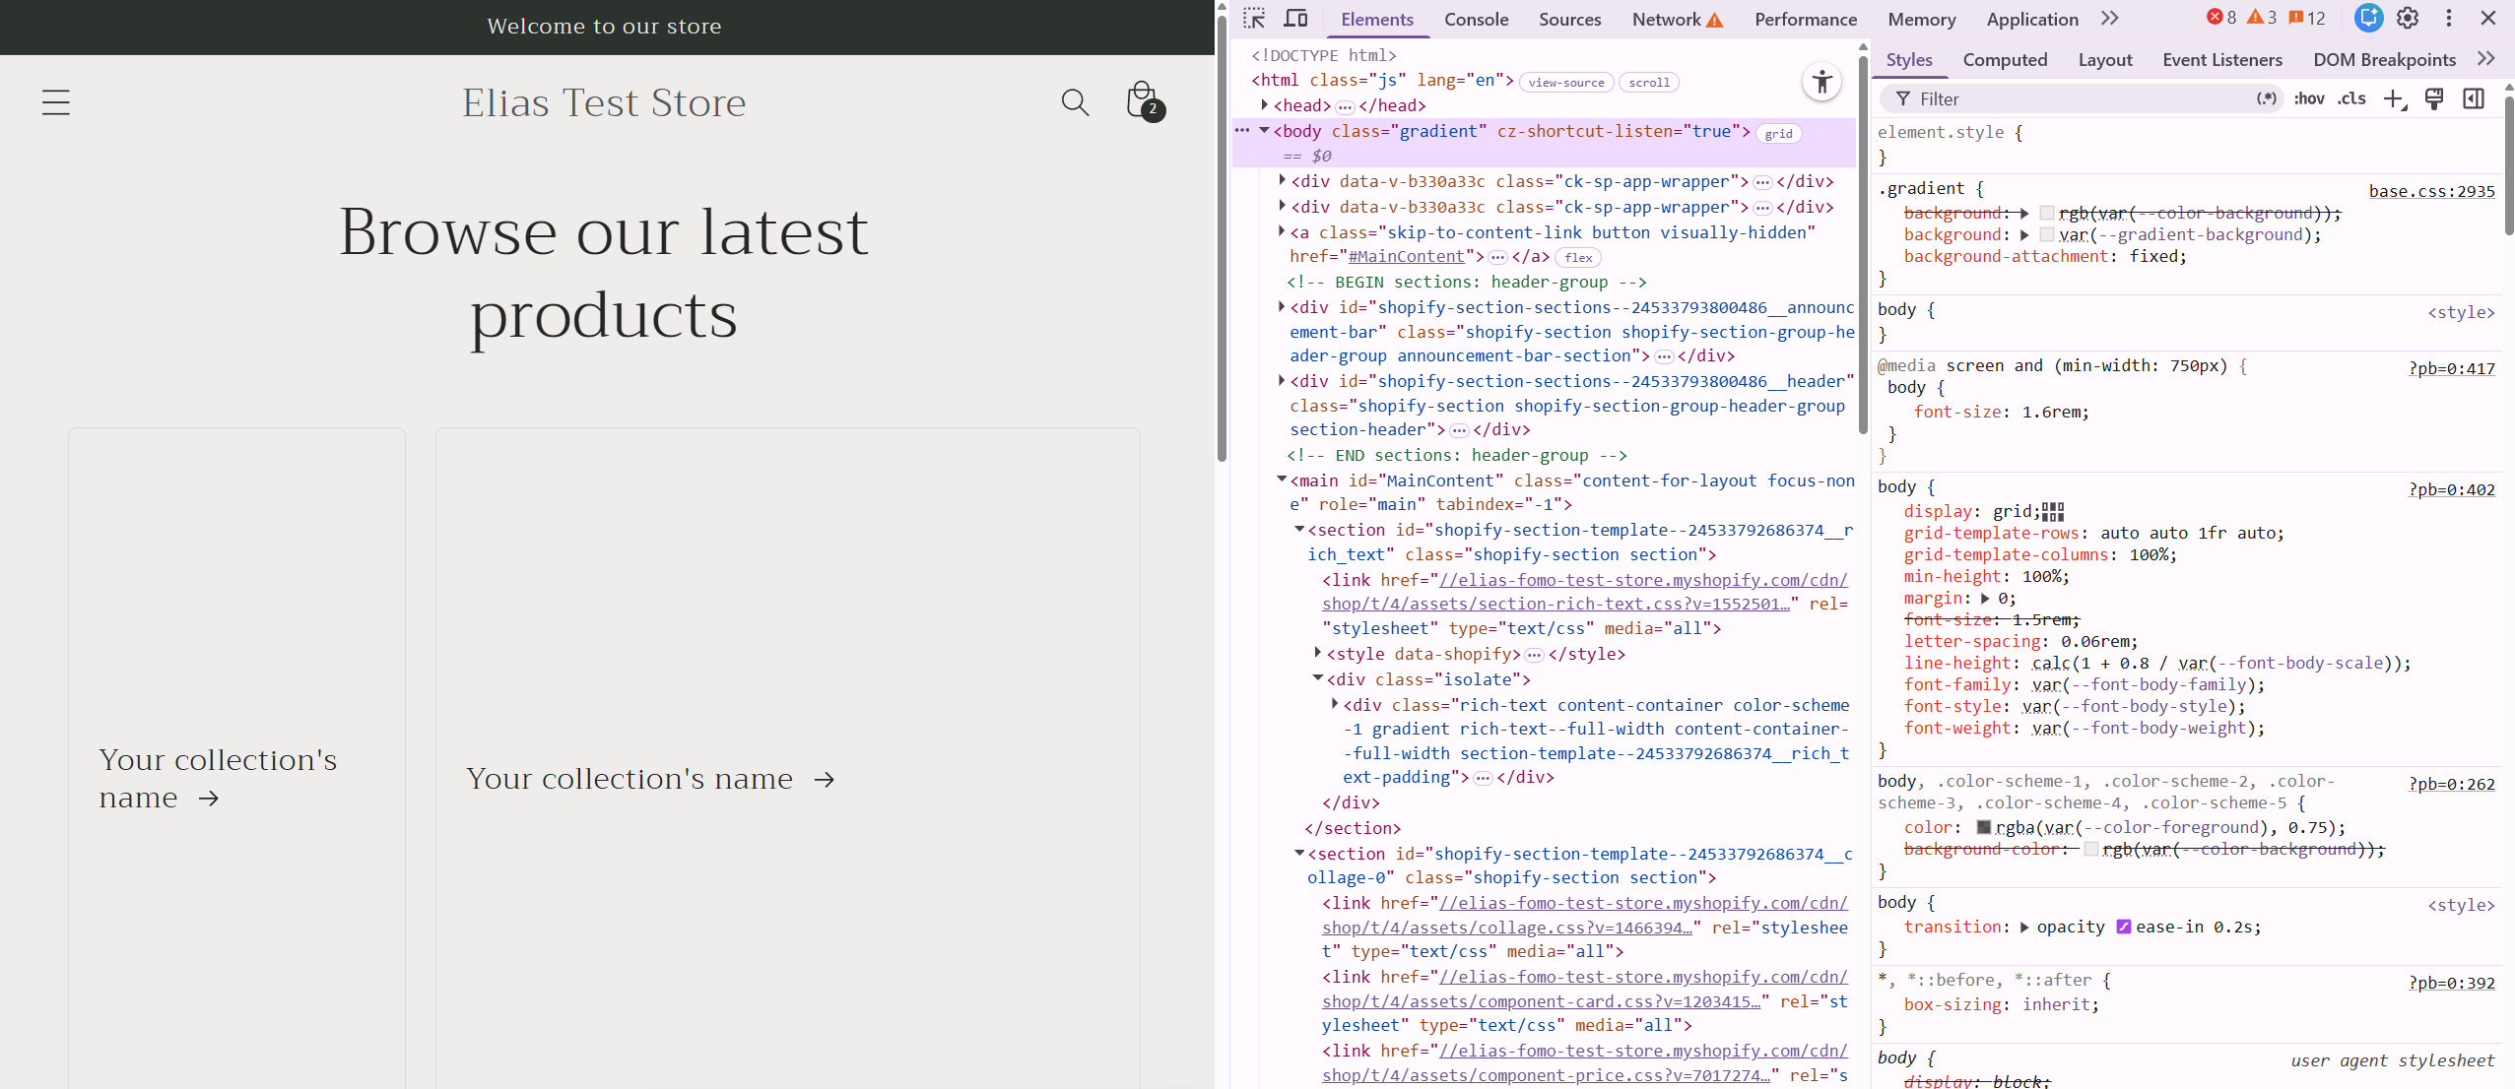Screen dimensions: 2515x1089
Task: Open the shopping cart icon
Action: tap(1143, 101)
